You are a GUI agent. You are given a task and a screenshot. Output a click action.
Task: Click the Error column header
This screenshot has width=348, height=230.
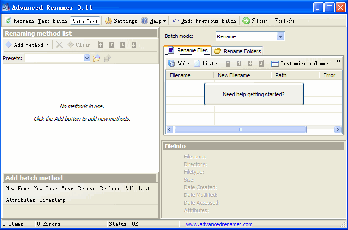pyautogui.click(x=331, y=75)
